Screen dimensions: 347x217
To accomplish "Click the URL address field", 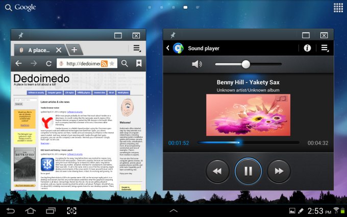I will [x=87, y=63].
